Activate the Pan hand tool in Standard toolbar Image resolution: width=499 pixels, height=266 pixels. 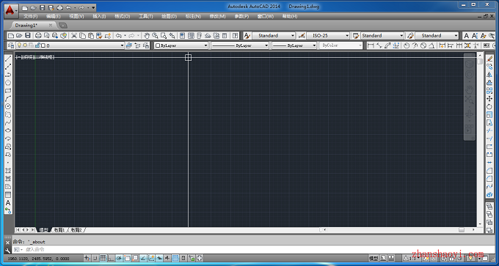point(147,36)
